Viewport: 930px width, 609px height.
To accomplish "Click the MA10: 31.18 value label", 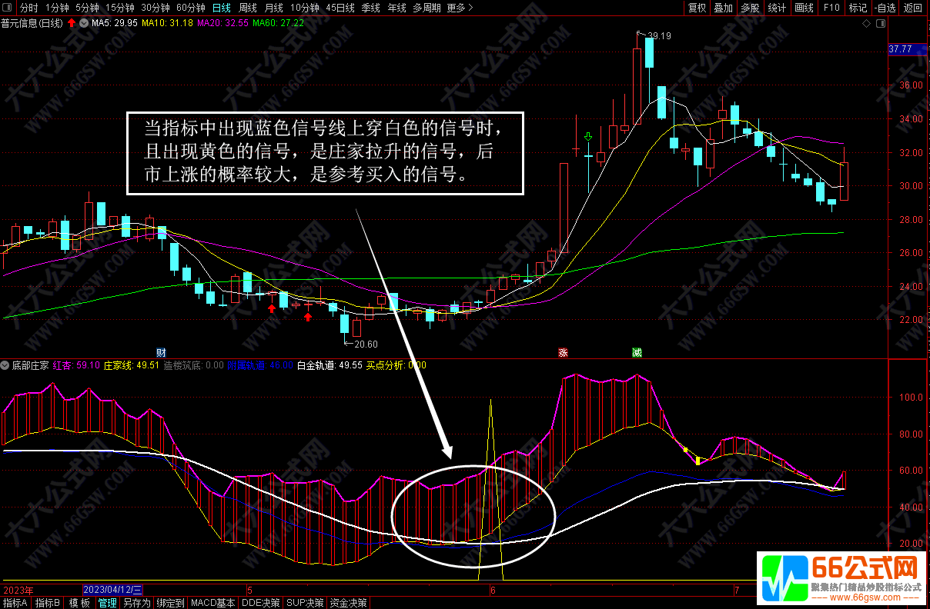I will coord(168,23).
